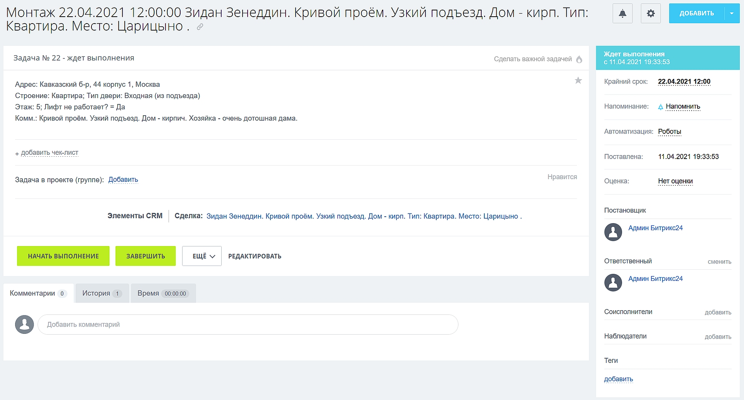Click the Ответственный avatar icon
The width and height of the screenshot is (744, 400).
[613, 283]
